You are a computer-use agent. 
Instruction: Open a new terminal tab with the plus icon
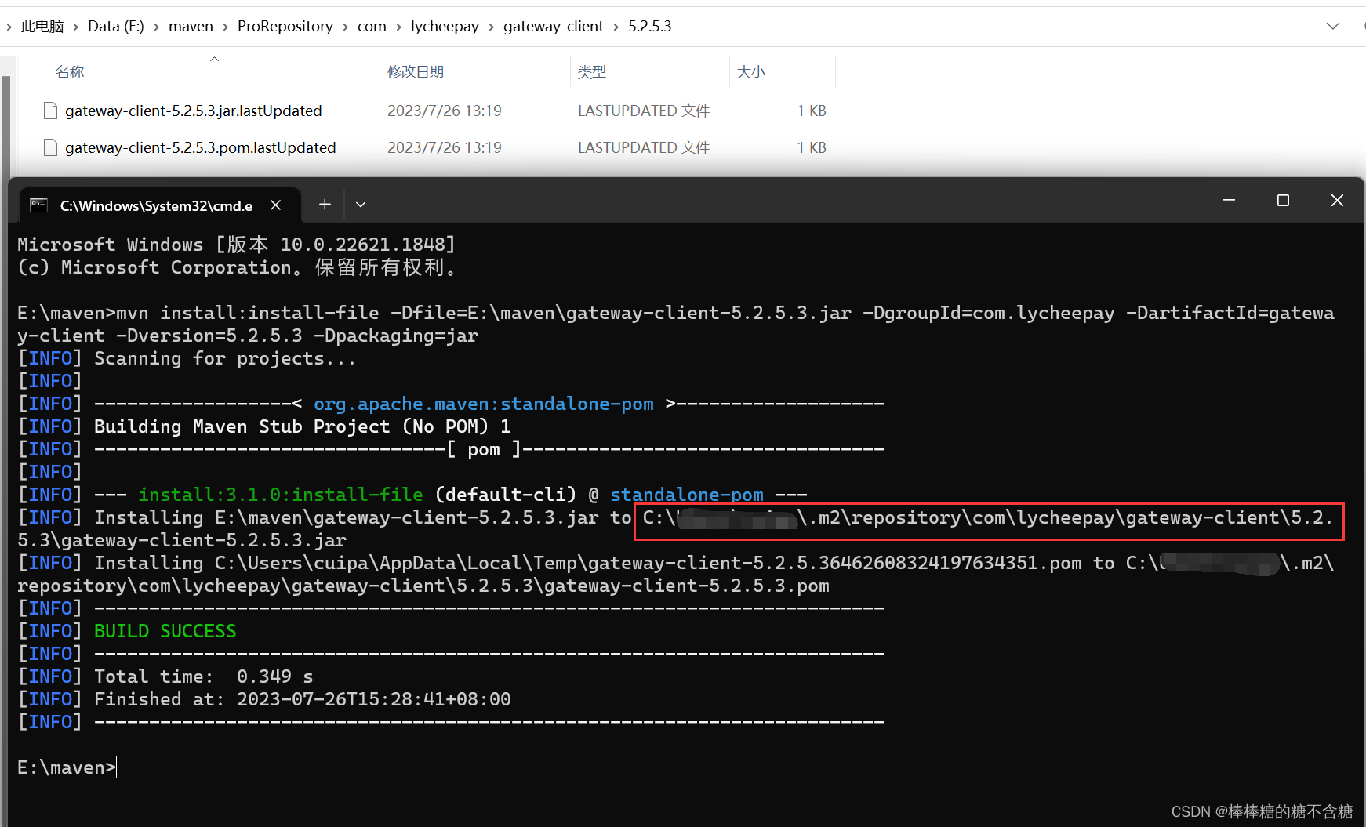325,204
